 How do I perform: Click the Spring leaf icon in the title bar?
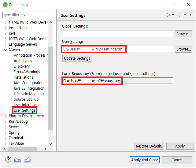5,5
